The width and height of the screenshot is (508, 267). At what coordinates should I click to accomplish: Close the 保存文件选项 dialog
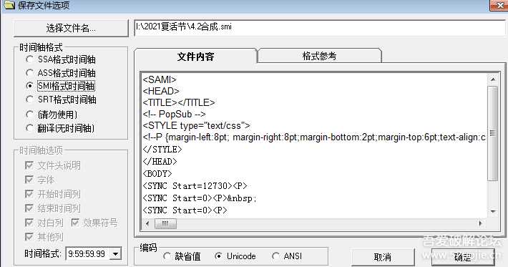coord(499,6)
